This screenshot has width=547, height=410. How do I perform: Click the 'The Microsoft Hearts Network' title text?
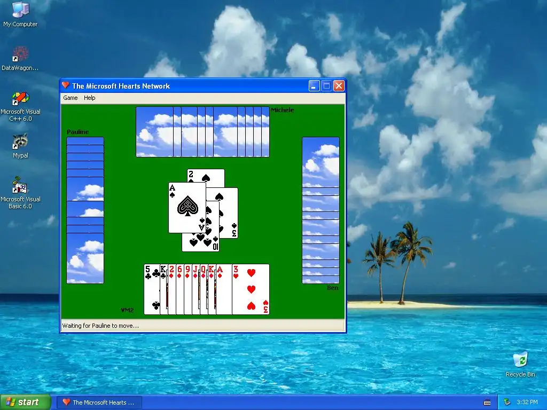(121, 86)
